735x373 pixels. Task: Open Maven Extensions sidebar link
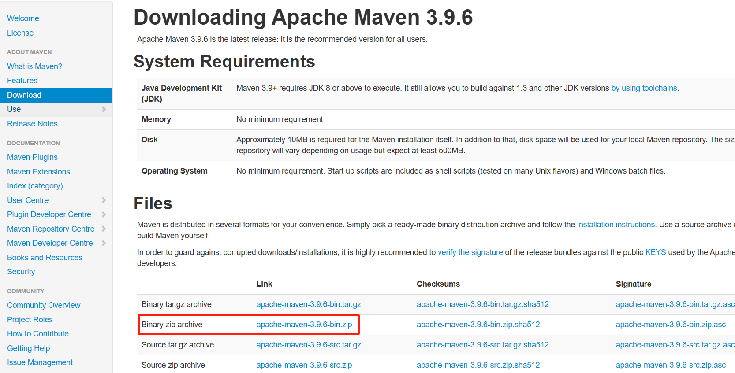tap(38, 172)
